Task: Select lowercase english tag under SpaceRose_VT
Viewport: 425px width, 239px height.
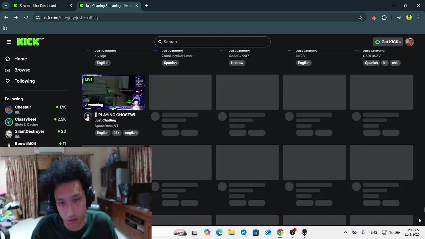Action: [131, 133]
